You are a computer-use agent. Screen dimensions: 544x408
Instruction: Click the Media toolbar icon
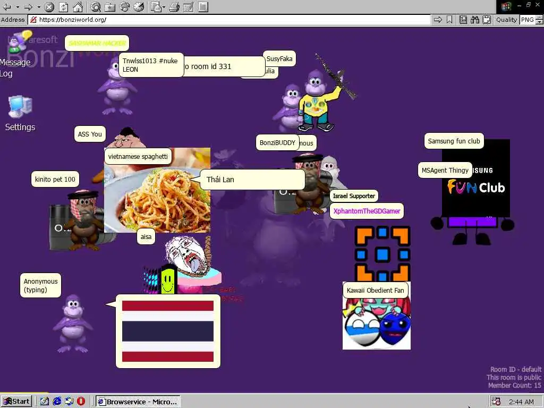click(x=124, y=6)
